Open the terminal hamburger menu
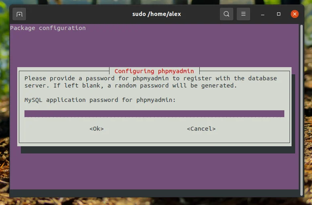The image size is (312, 205). tap(243, 14)
